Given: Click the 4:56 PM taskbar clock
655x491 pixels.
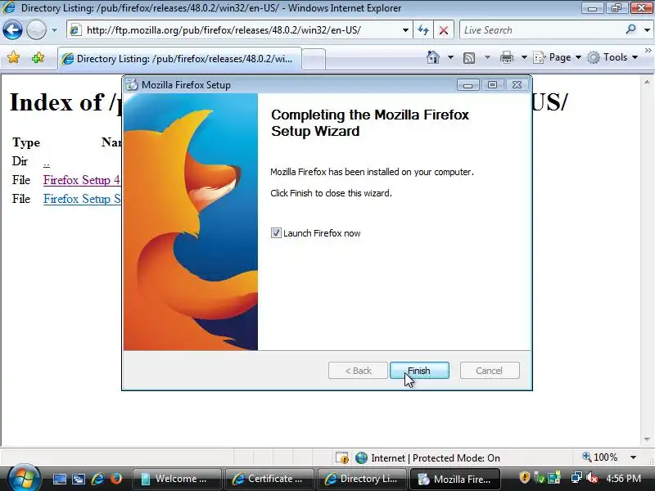Looking at the screenshot, I should pyautogui.click(x=623, y=479).
